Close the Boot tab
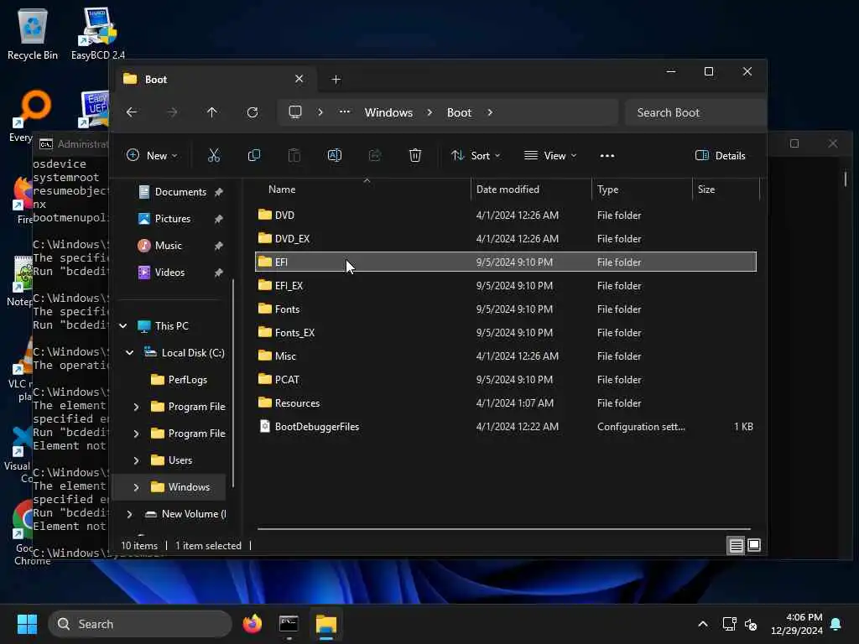859x644 pixels. (299, 79)
